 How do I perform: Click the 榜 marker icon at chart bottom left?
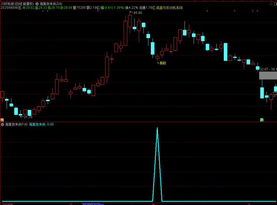click(x=2, y=120)
